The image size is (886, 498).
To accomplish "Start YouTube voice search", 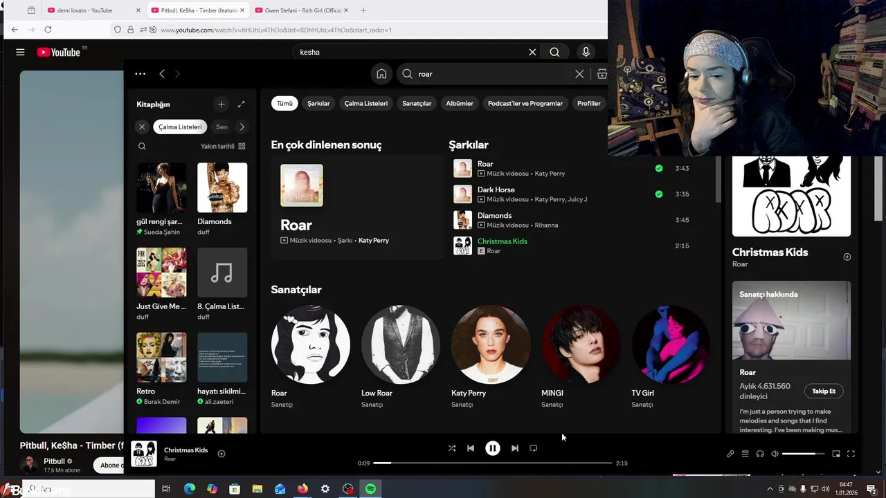I will [586, 52].
